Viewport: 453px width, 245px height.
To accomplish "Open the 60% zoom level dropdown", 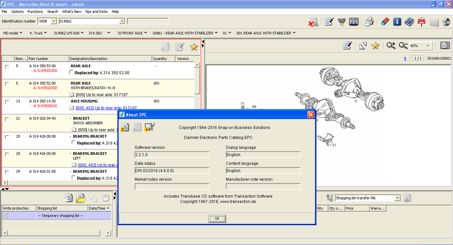I will (x=428, y=46).
